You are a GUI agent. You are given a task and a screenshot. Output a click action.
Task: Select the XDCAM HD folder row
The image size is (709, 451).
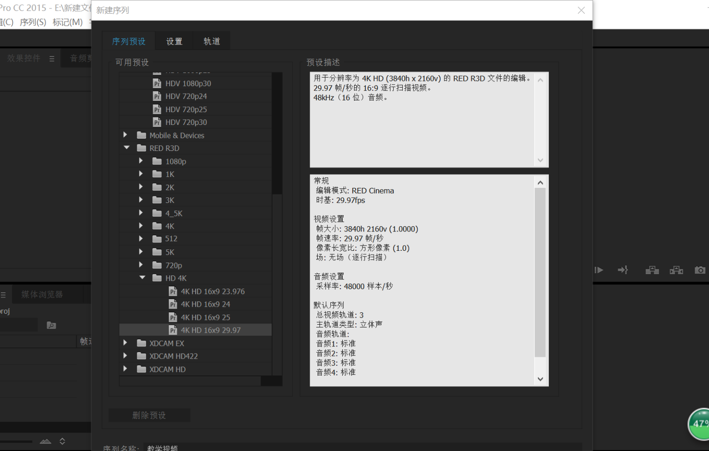tap(195, 369)
